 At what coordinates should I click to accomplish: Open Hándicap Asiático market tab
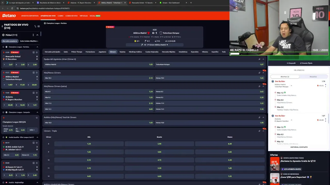tap(135, 52)
